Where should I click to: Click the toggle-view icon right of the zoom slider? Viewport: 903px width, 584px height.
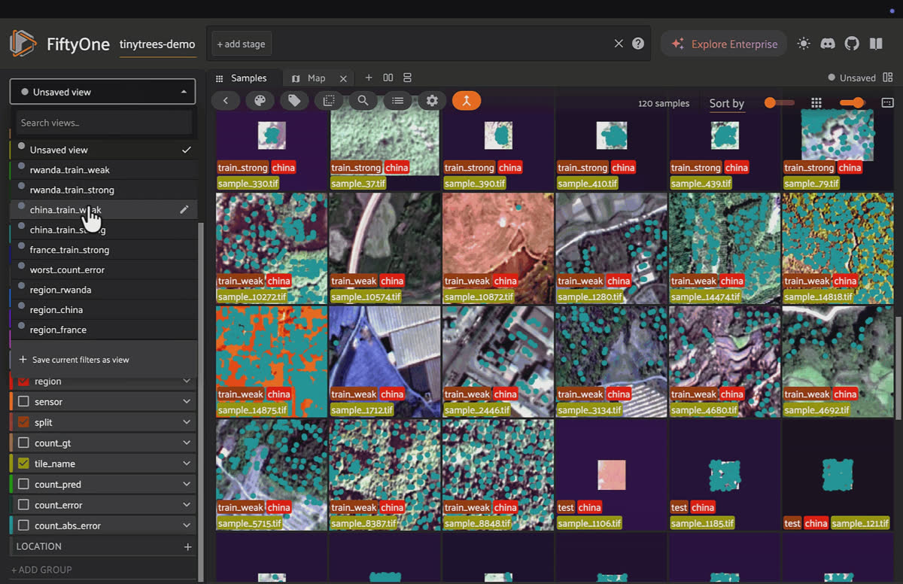click(x=887, y=102)
